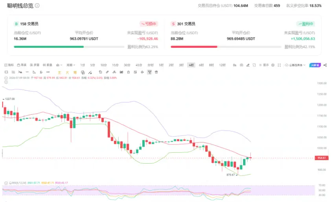Click the copy-shape icon in drawing toolbar
This screenshot has width=331, height=202.
click(x=101, y=72)
